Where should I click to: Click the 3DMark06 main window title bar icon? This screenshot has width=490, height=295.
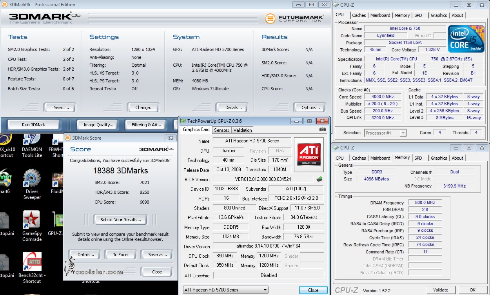coord(4,4)
